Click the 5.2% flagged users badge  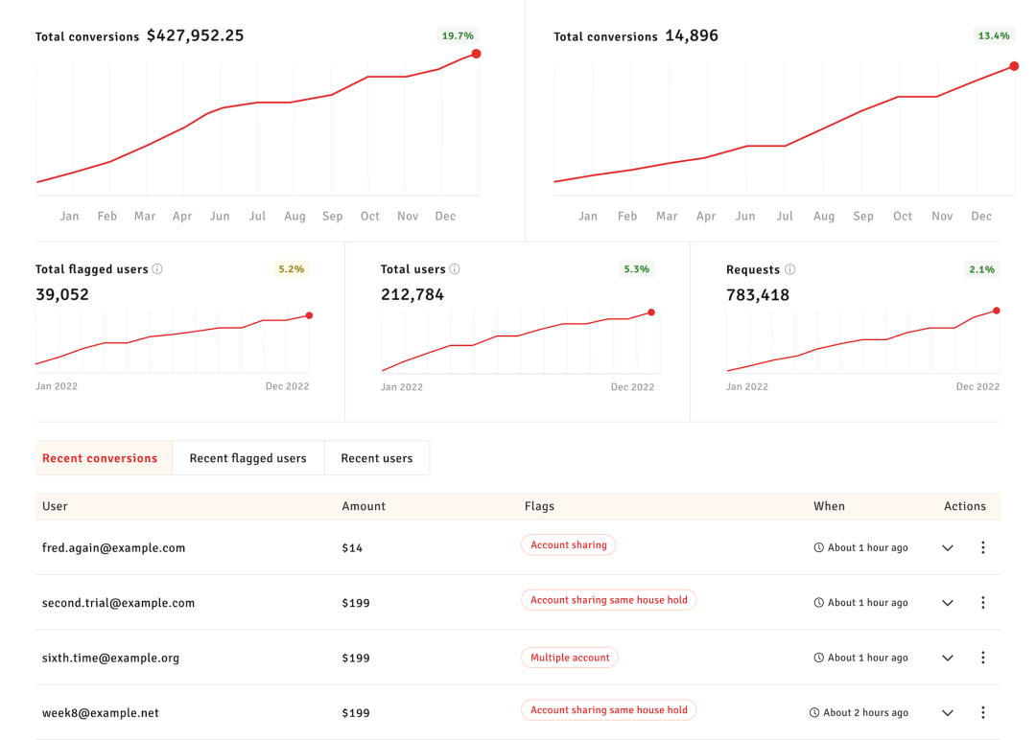pos(291,268)
